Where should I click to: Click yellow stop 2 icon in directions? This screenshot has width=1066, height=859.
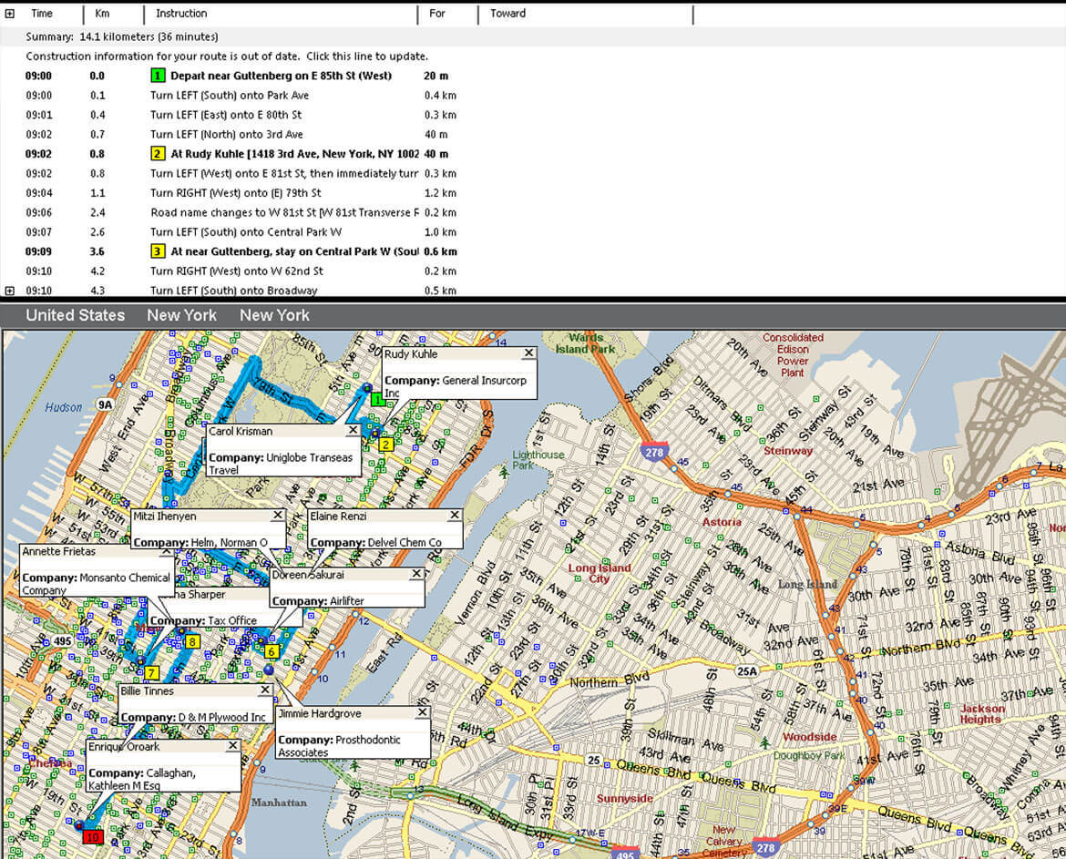pos(158,154)
